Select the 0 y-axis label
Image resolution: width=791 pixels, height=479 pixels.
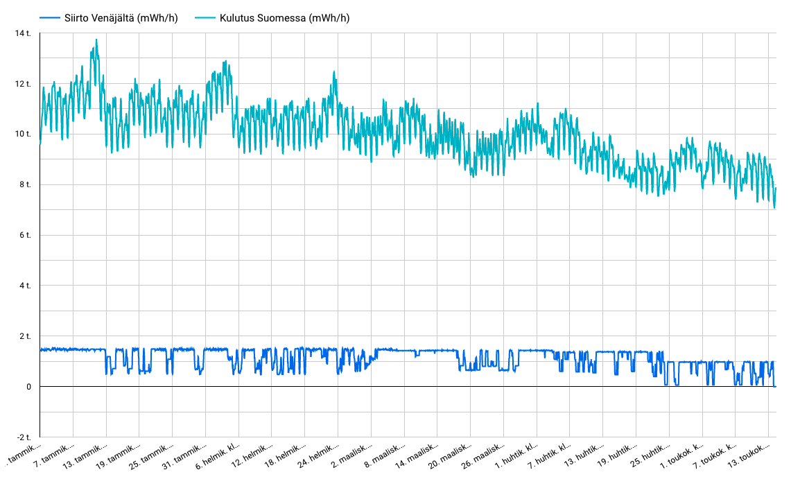tap(28, 387)
